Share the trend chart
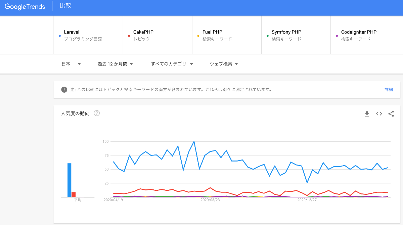 click(391, 114)
